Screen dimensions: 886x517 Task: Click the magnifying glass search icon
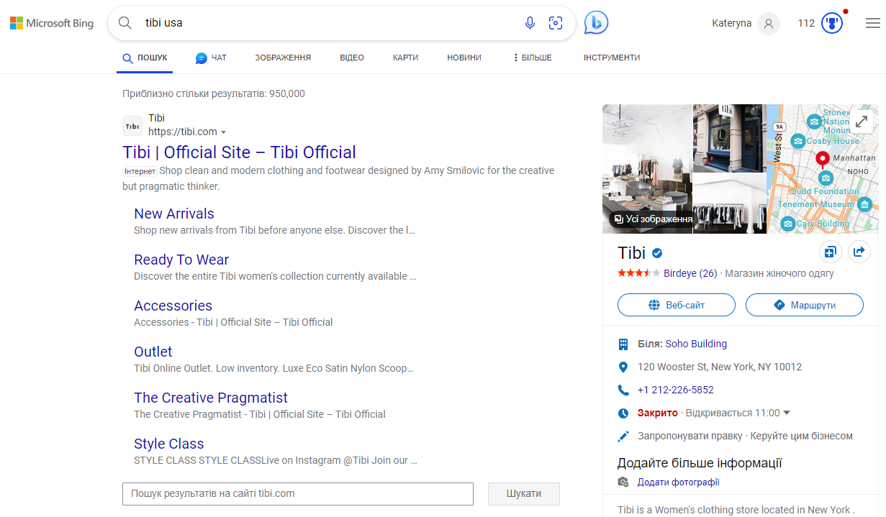(125, 22)
